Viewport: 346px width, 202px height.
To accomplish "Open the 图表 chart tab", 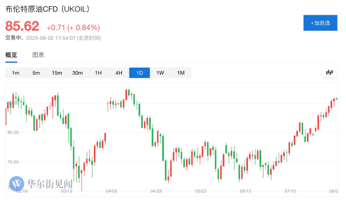I will (38, 55).
